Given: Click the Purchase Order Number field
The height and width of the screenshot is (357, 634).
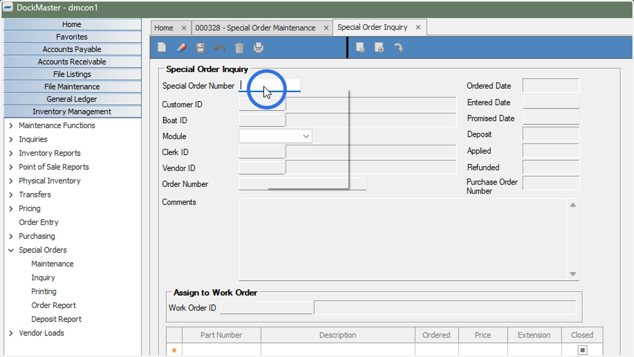Looking at the screenshot, I should (x=551, y=183).
